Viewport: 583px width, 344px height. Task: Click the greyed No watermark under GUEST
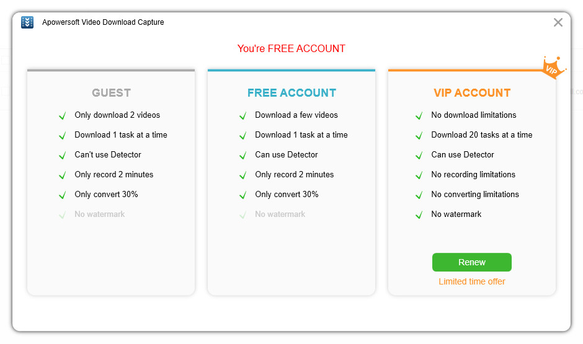tap(100, 214)
